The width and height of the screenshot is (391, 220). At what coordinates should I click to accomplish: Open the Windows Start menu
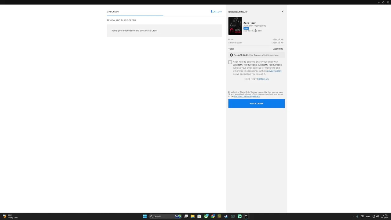[145, 216]
